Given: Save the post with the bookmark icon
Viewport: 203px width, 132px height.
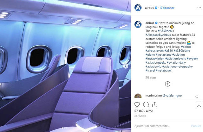Looking at the screenshot, I should coord(199,104).
